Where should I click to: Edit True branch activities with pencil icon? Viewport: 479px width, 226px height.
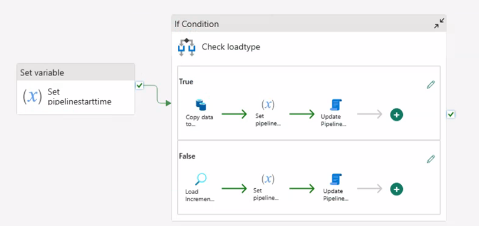pyautogui.click(x=431, y=84)
